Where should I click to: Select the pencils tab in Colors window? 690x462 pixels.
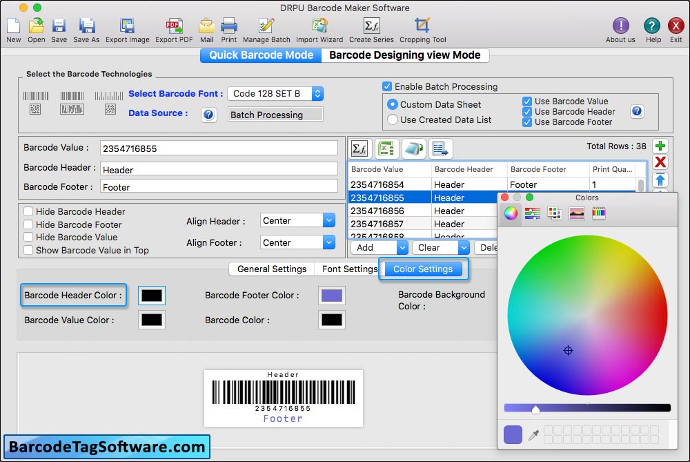598,213
